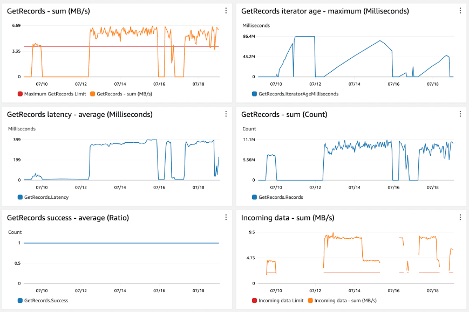Viewport: 469px width, 312px height.
Task: Click three-dot menu on GetRecords sum (Count) widget
Action: (460, 114)
